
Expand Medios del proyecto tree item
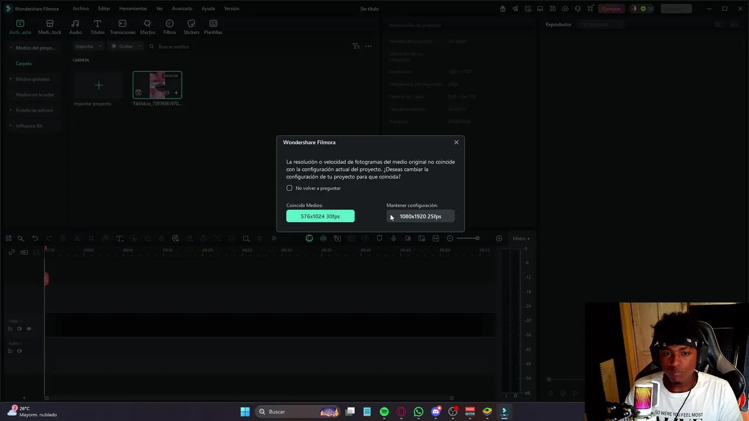(x=11, y=48)
